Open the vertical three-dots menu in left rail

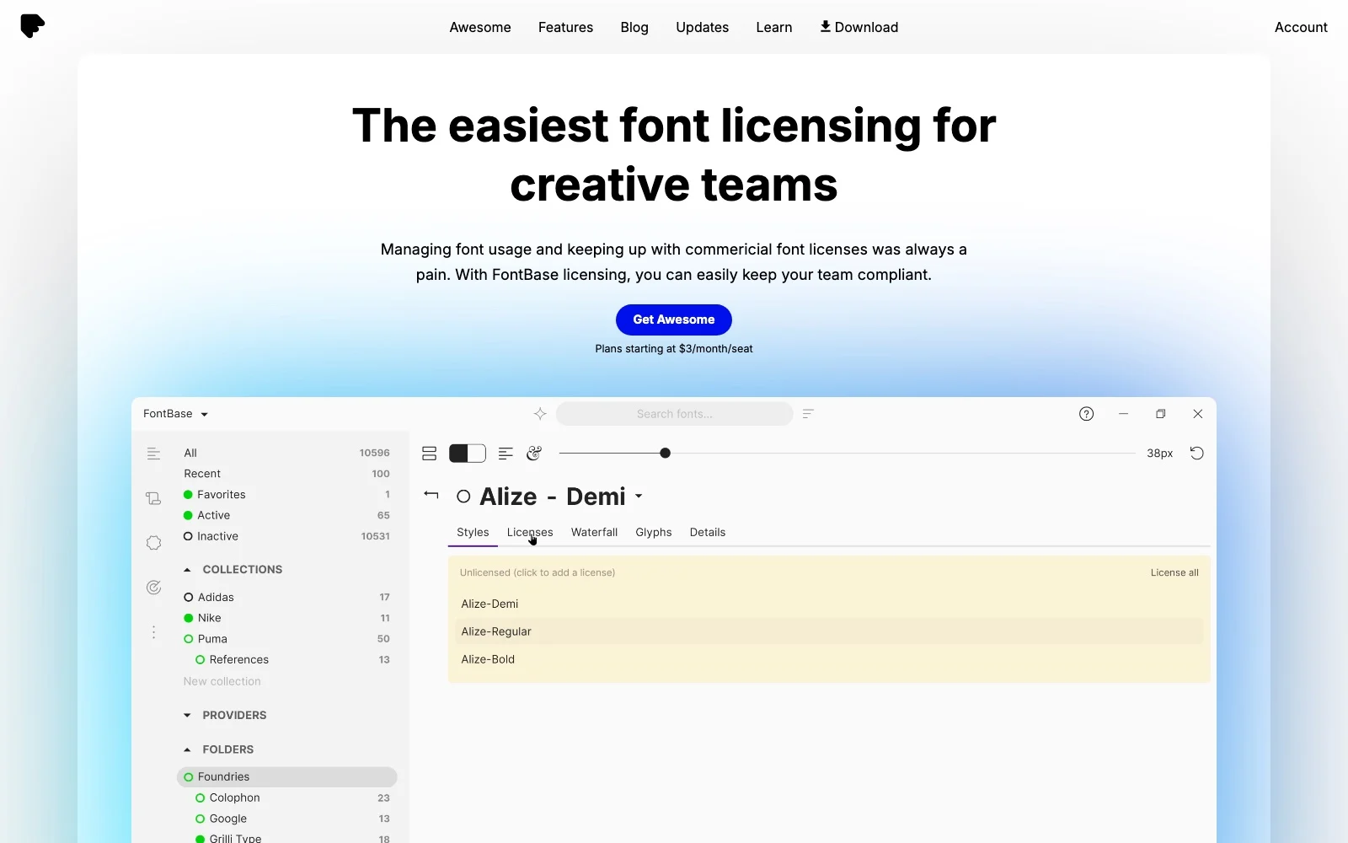tap(153, 632)
